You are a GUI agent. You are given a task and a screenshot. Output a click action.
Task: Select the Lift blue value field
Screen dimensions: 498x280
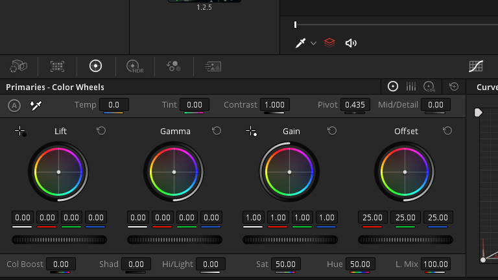pos(95,218)
